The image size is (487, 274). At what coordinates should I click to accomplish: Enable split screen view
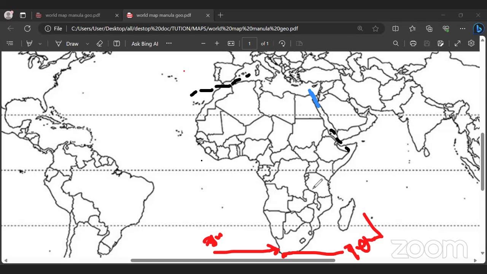395,29
